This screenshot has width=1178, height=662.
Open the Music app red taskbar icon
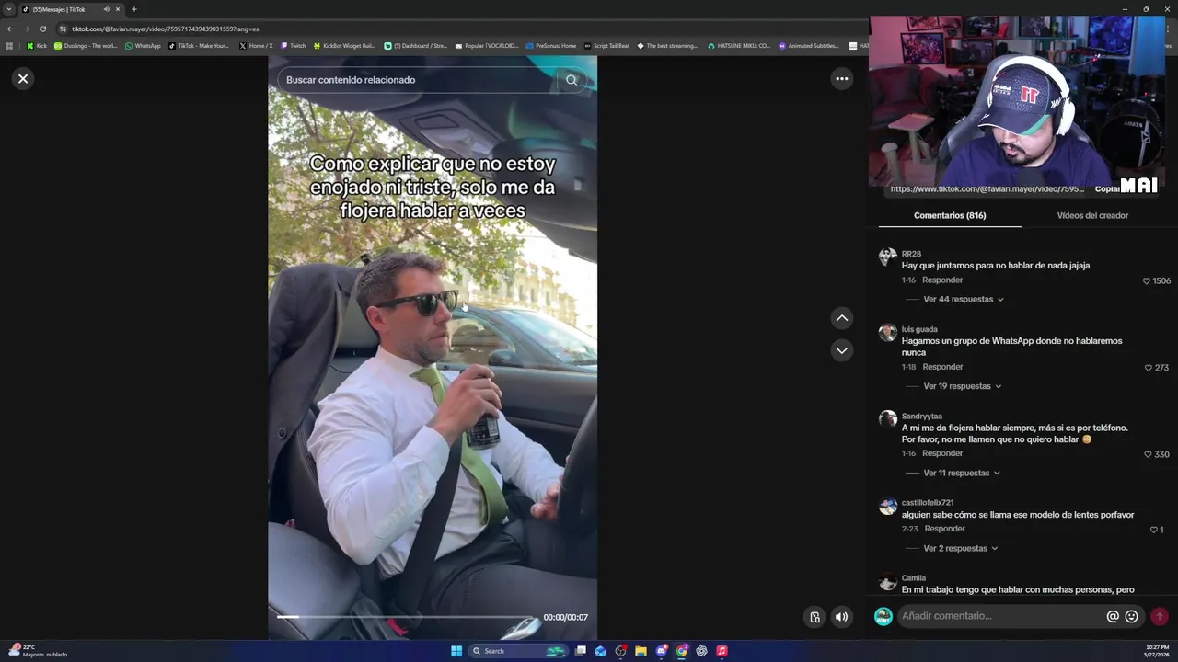pos(722,651)
